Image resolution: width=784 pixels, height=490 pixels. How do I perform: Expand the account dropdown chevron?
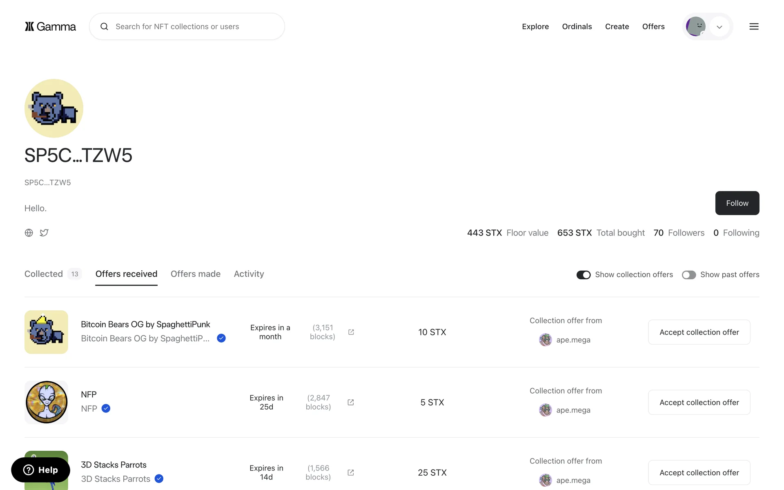coord(719,27)
